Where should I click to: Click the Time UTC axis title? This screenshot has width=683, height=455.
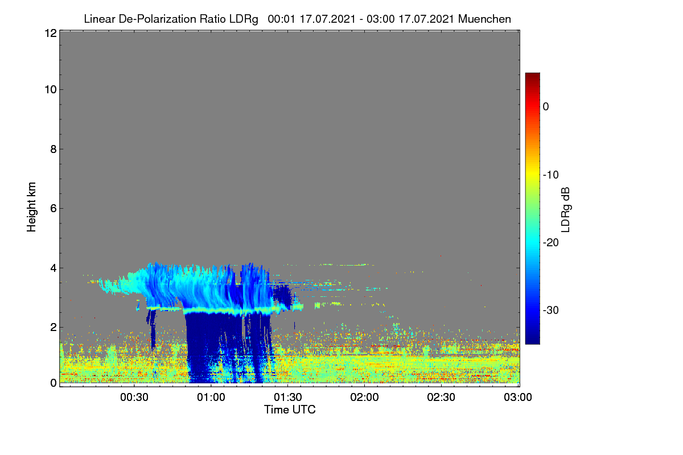tap(290, 409)
